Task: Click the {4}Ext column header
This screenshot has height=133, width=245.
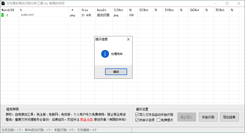Action: [x=196, y=10]
